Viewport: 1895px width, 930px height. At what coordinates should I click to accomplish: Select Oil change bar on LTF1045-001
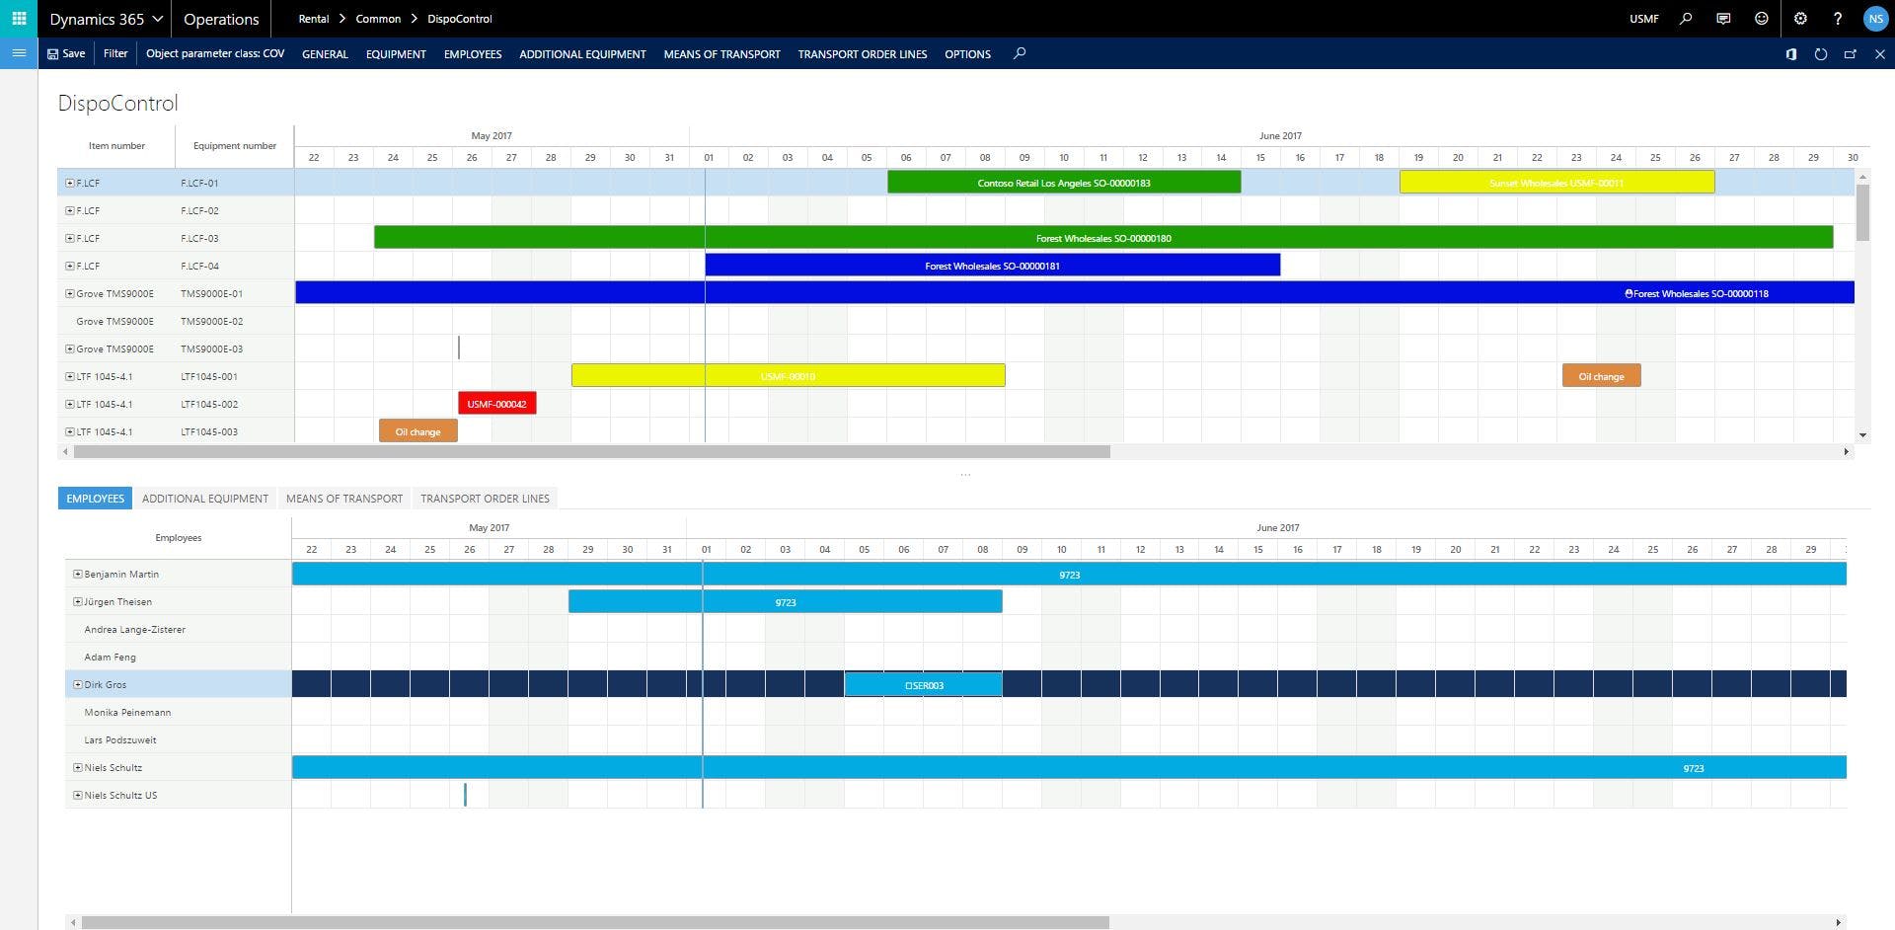coord(1601,376)
